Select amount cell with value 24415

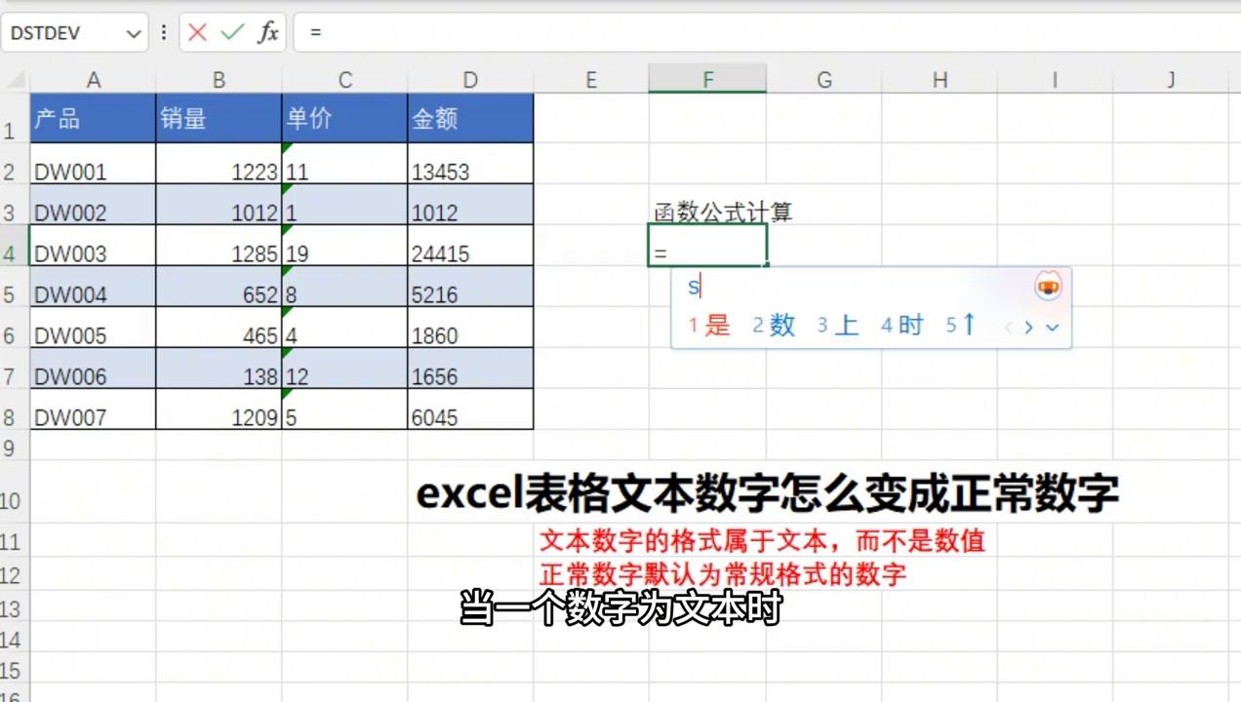point(470,246)
